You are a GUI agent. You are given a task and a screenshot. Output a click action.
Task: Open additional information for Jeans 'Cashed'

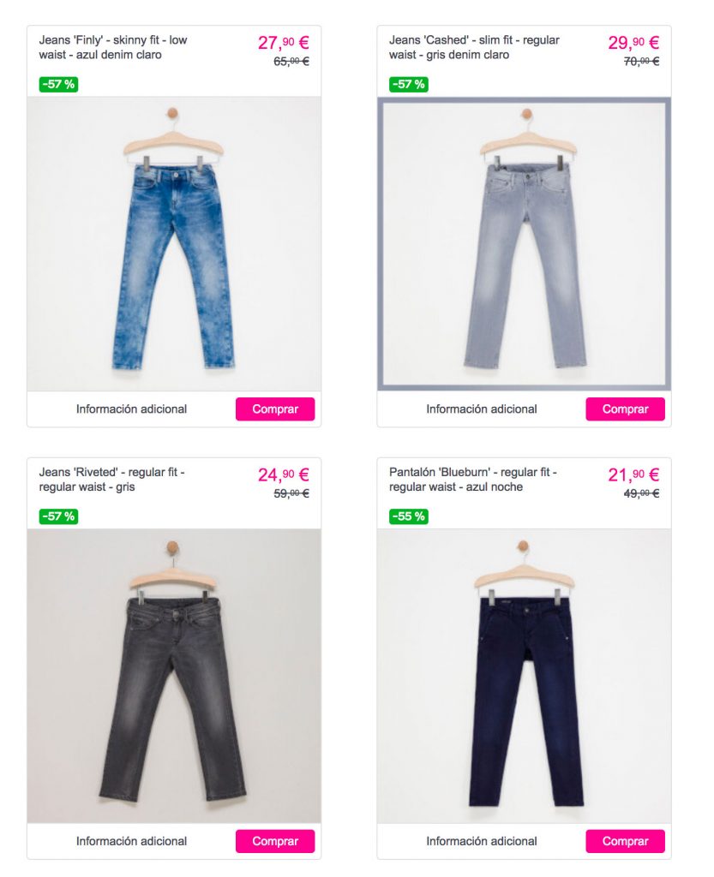(x=482, y=409)
